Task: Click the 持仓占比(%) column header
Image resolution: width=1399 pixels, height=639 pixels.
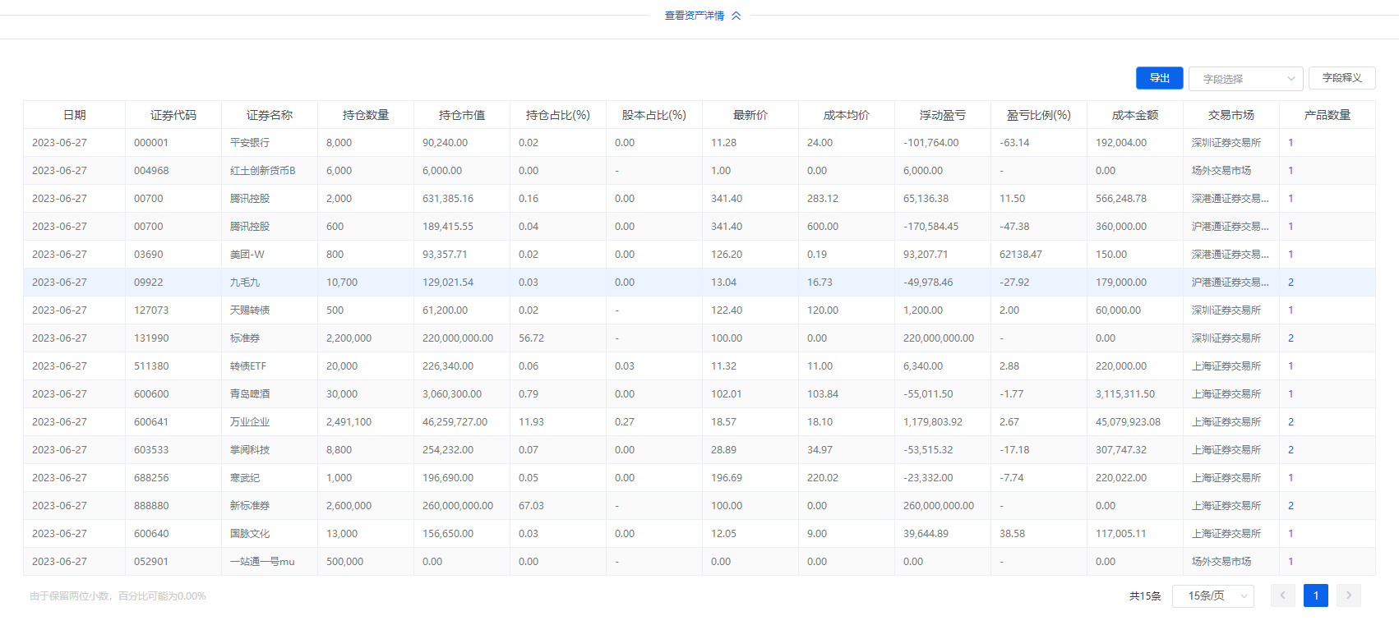Action: [557, 115]
